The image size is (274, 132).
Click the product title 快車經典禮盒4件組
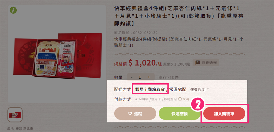click(x=179, y=16)
